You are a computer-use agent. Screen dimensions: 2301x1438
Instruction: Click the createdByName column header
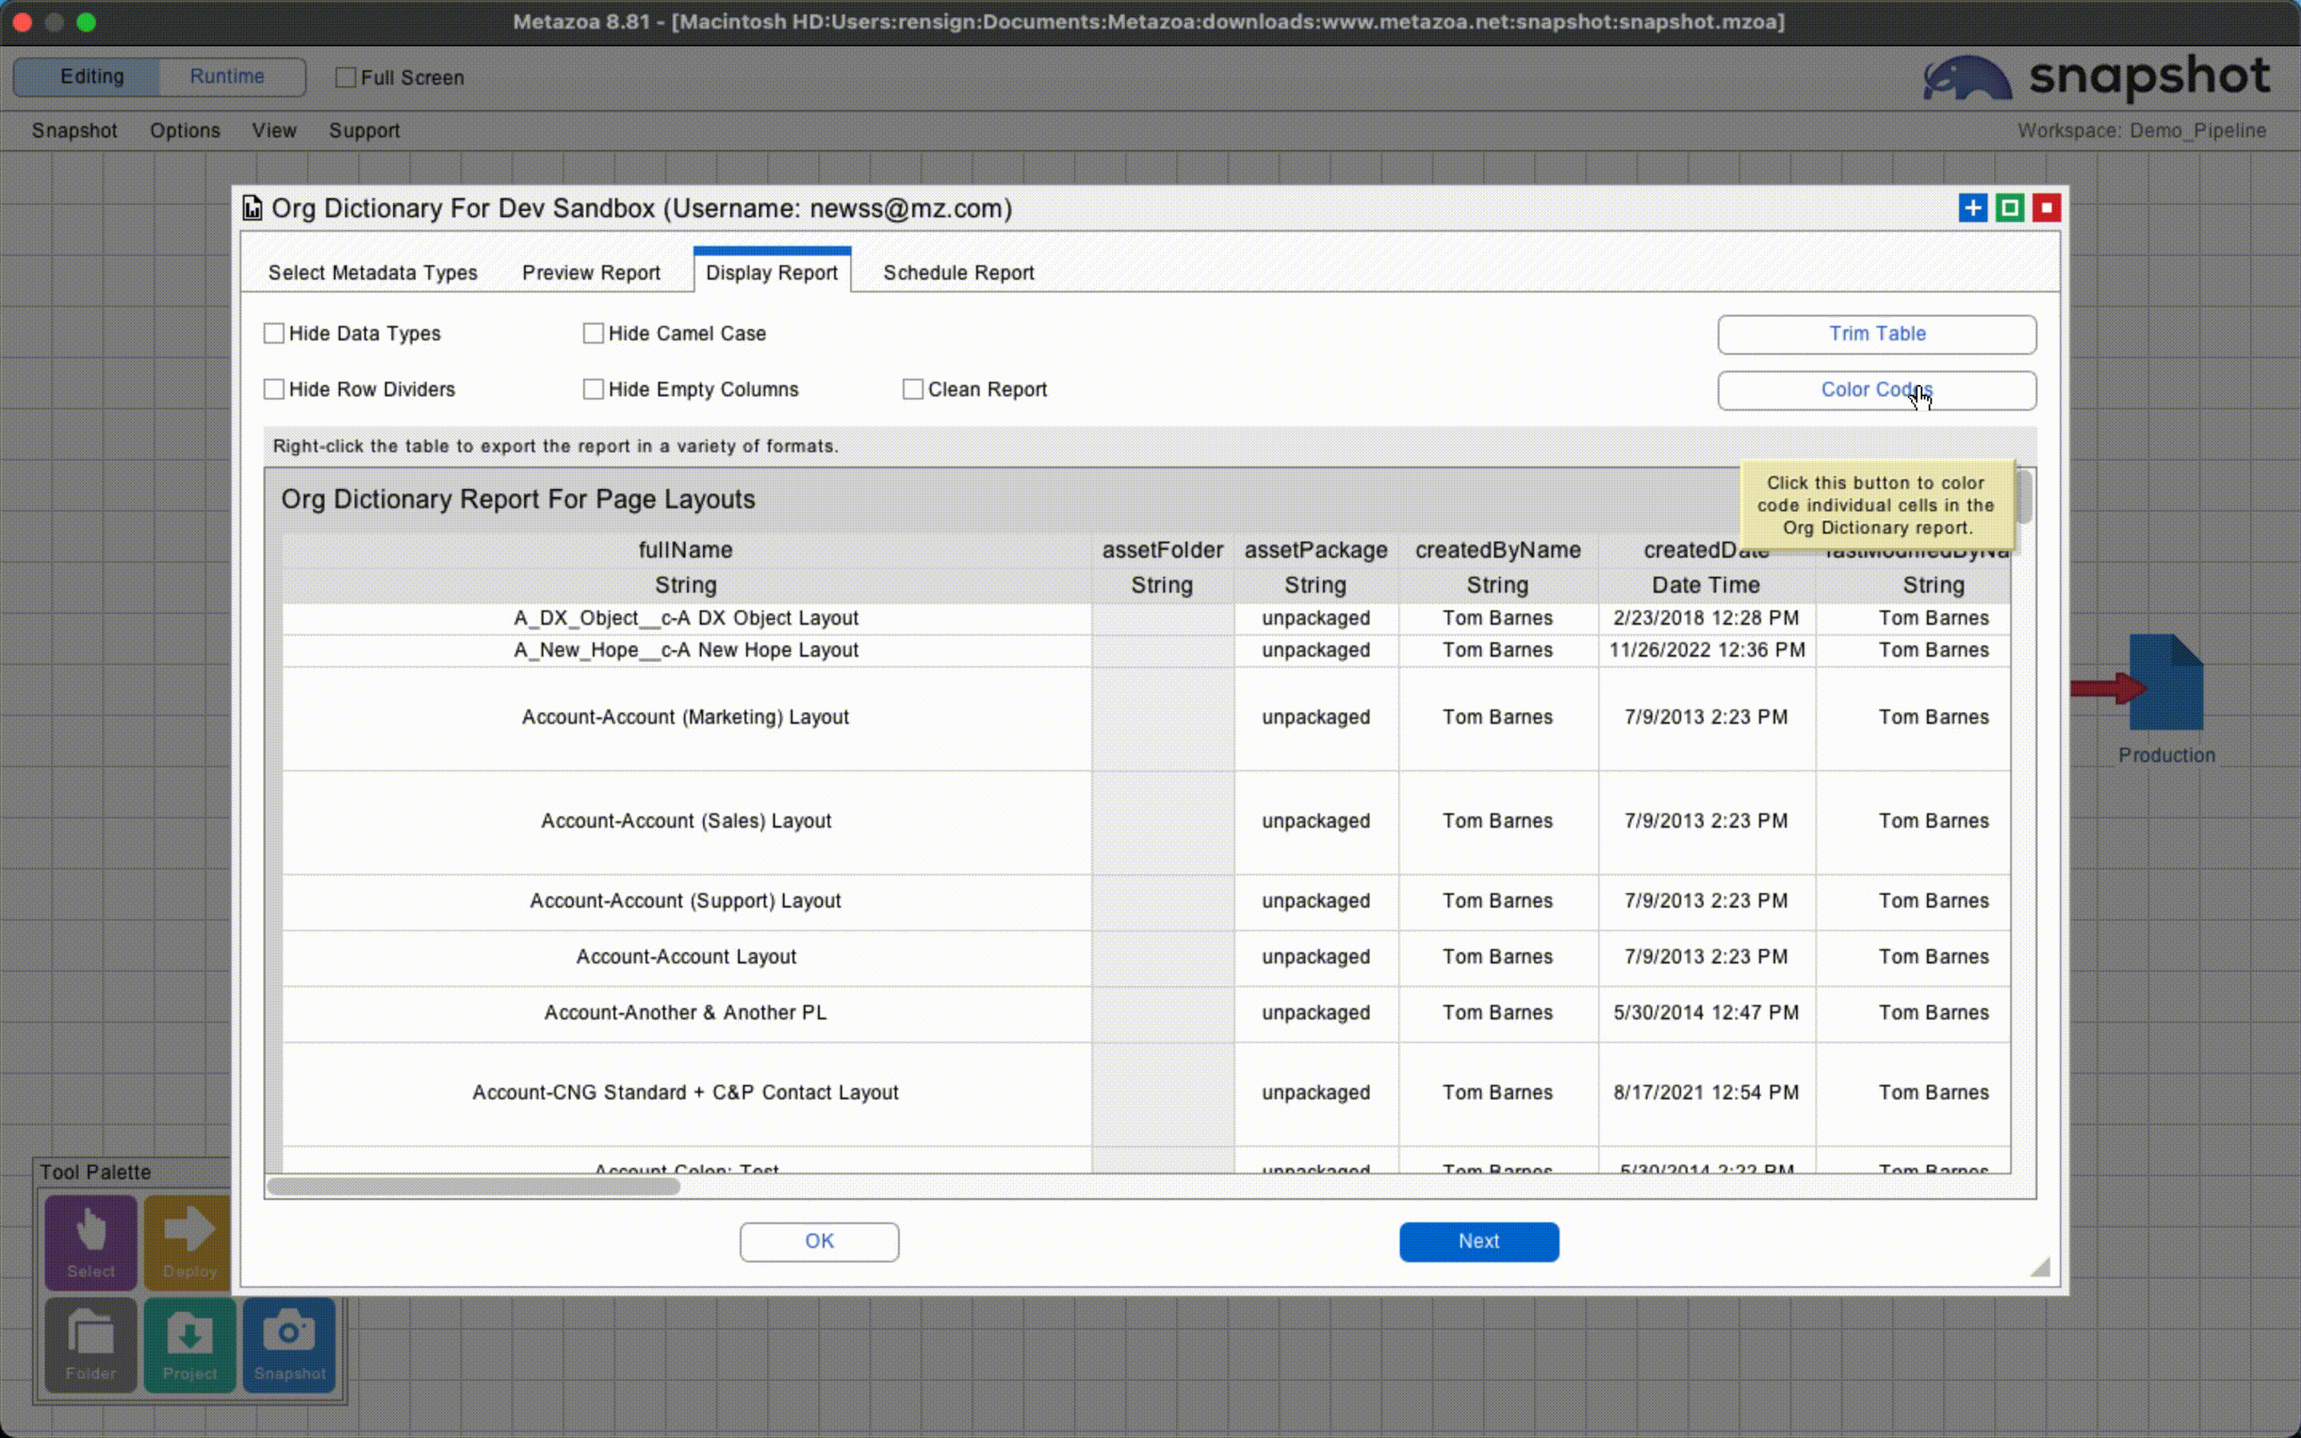click(x=1497, y=550)
